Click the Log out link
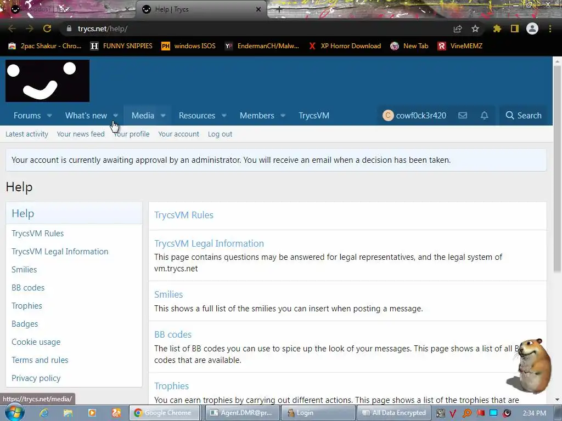 220,134
